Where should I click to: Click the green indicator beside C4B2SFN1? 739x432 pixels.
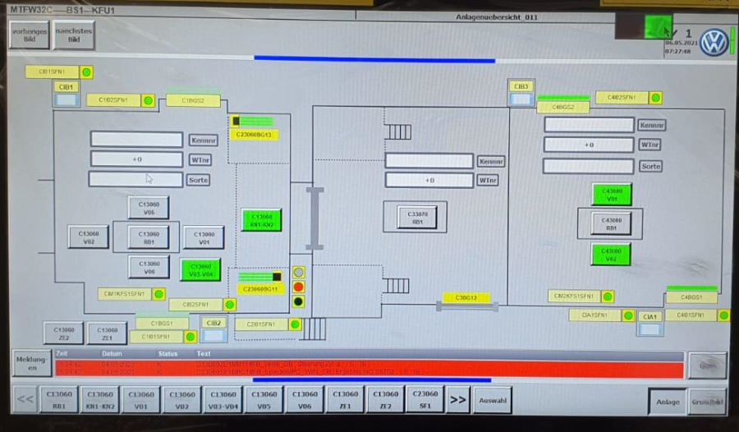click(x=655, y=98)
